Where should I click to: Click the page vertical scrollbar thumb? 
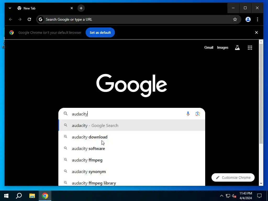tap(261, 94)
